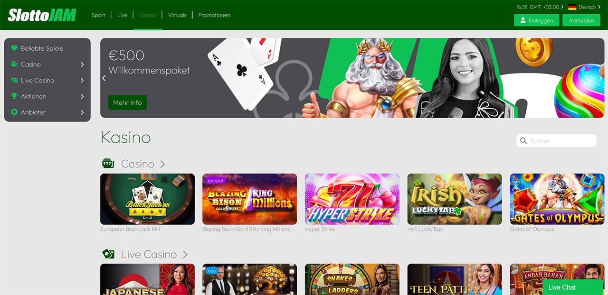Expand the Anbieter sidebar submenu
This screenshot has height=295, width=608.
82,112
